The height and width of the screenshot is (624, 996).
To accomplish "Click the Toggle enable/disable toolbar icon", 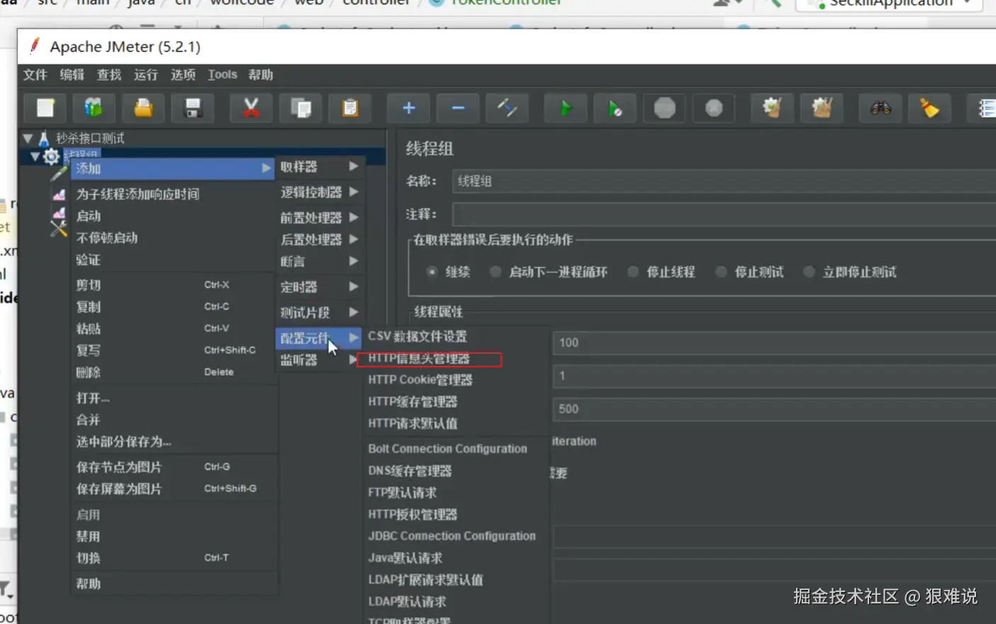I will (508, 108).
